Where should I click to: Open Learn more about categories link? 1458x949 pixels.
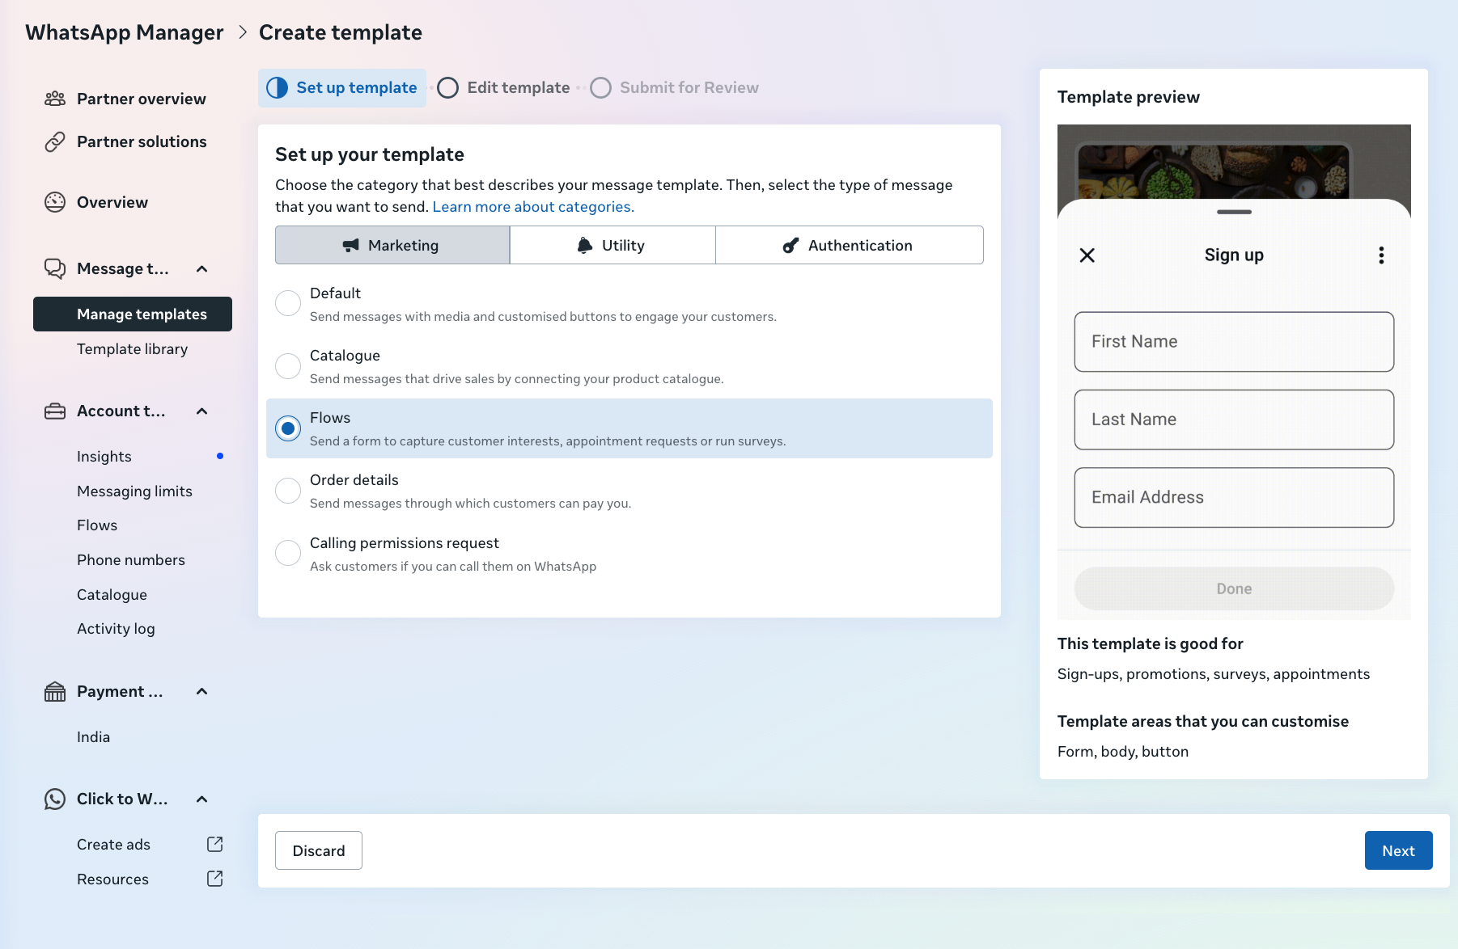pos(533,207)
